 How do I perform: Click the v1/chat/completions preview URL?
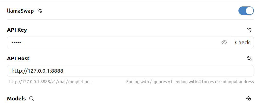[50, 82]
